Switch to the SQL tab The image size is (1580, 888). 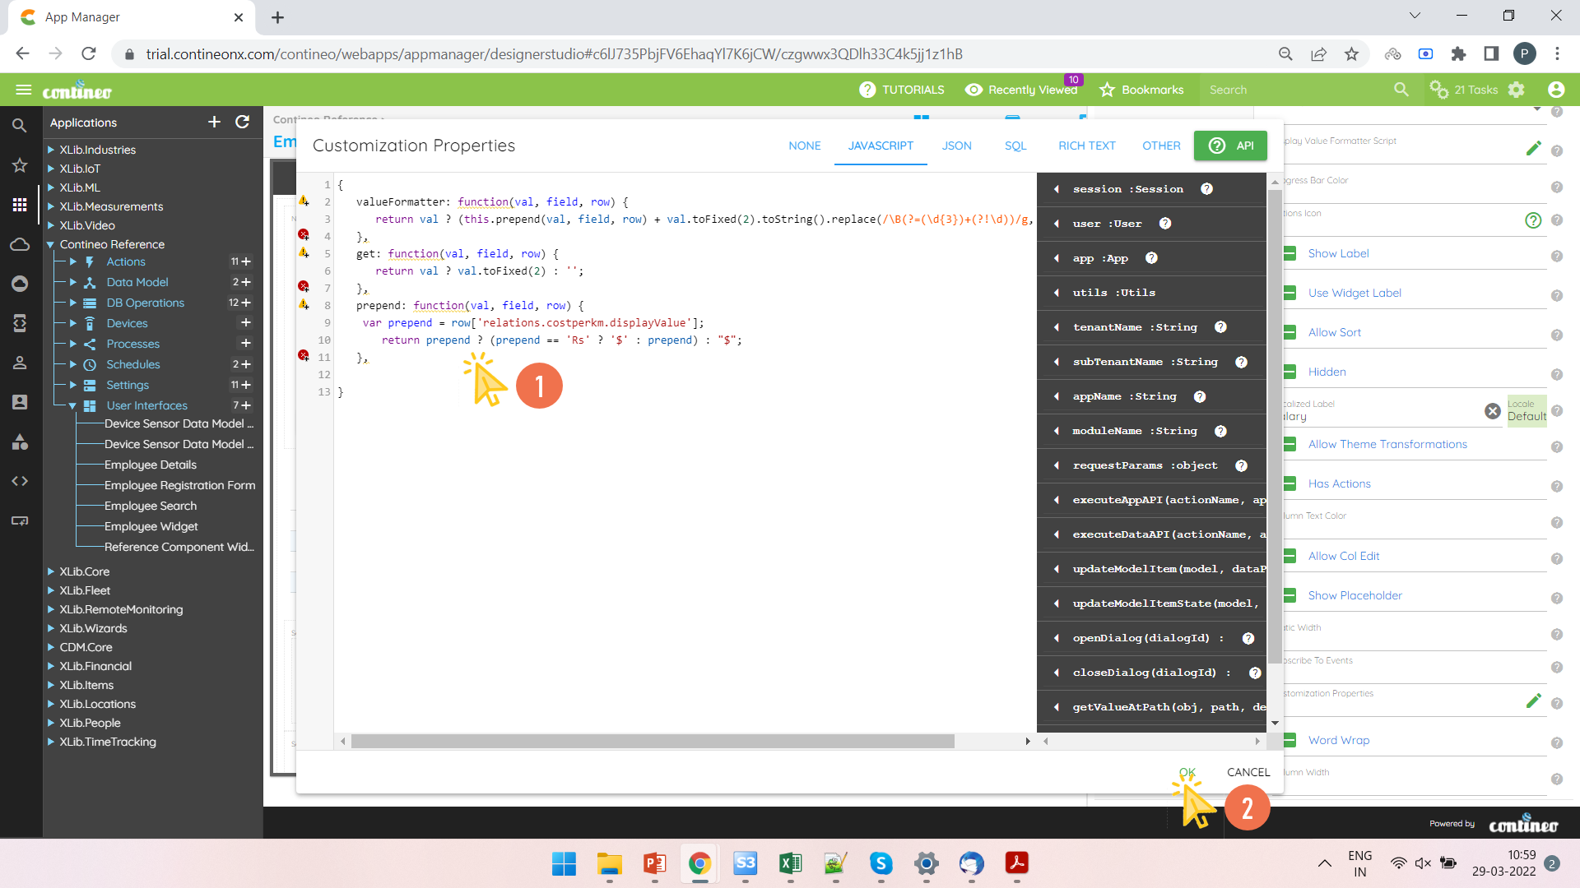pyautogui.click(x=1015, y=146)
